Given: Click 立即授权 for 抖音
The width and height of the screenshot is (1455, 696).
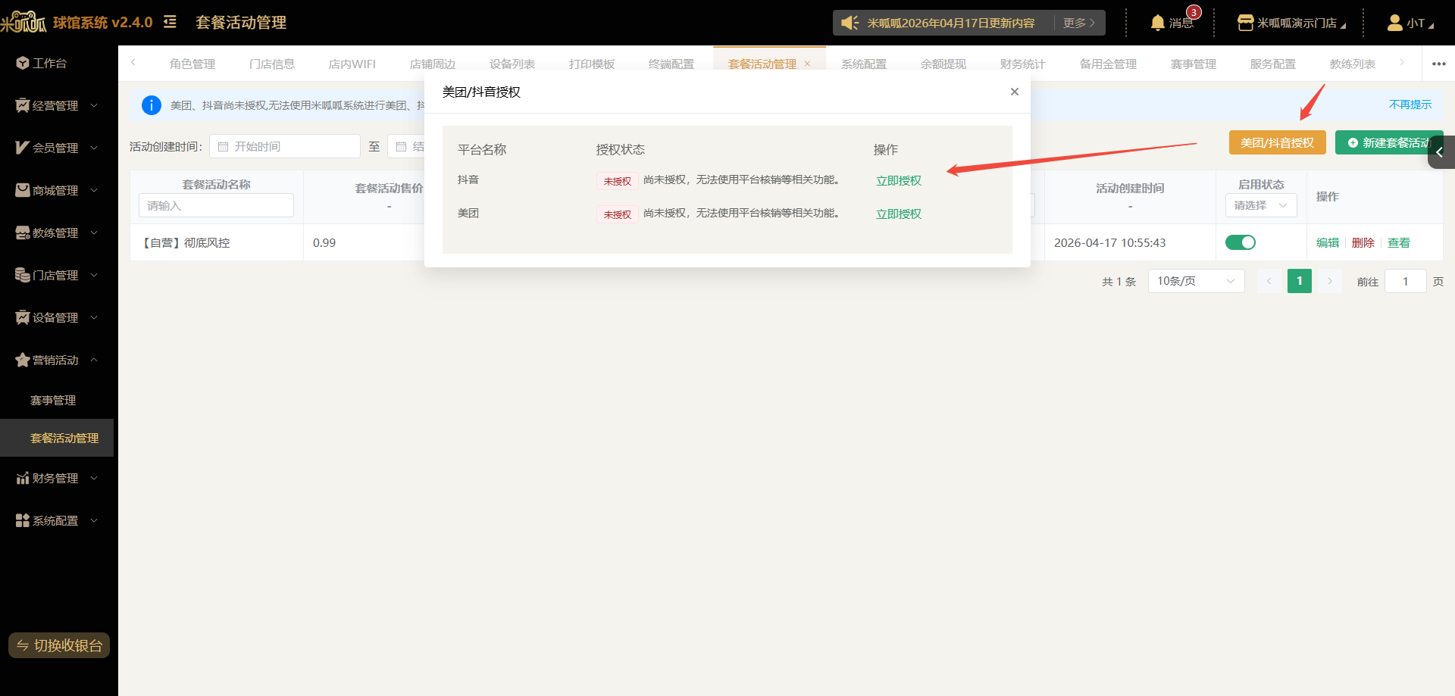Looking at the screenshot, I should point(899,180).
